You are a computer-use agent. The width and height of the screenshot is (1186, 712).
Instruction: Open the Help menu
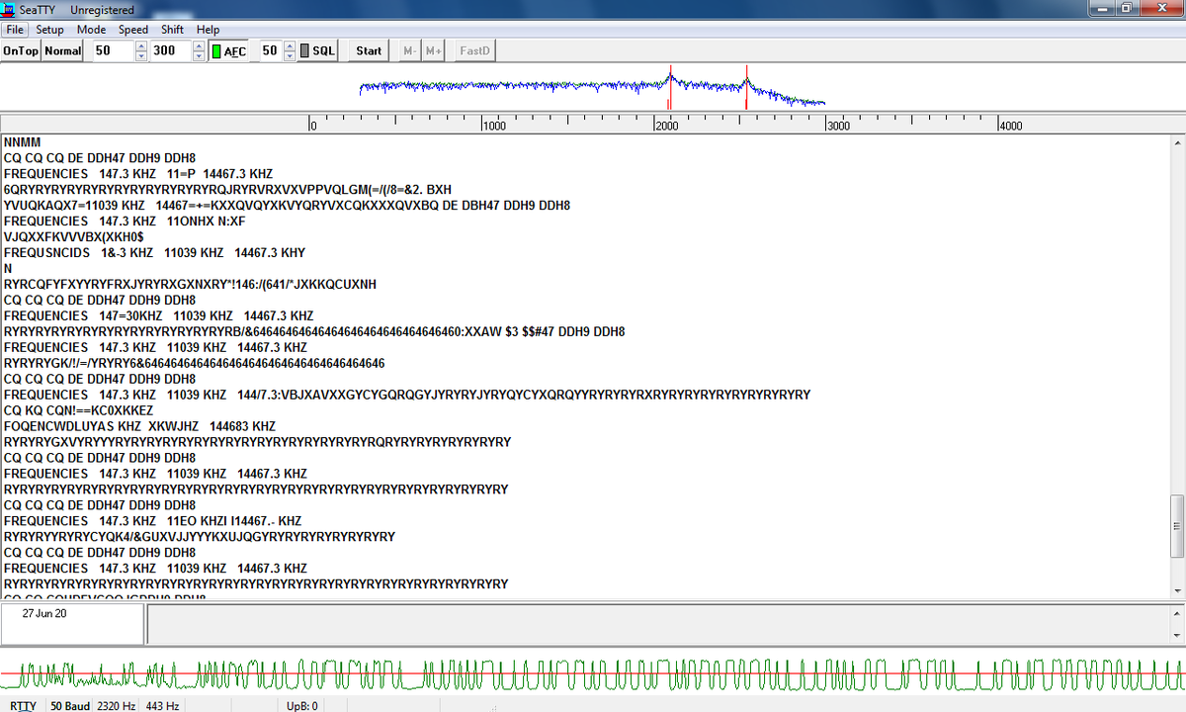[208, 30]
